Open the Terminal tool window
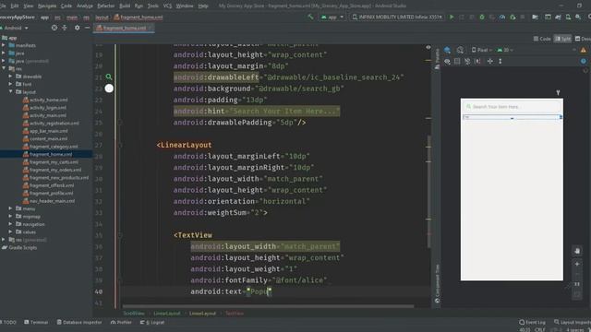591x332 pixels. [x=36, y=322]
